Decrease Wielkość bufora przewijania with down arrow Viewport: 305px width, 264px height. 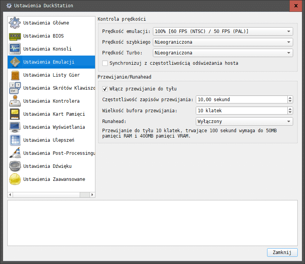click(x=290, y=112)
